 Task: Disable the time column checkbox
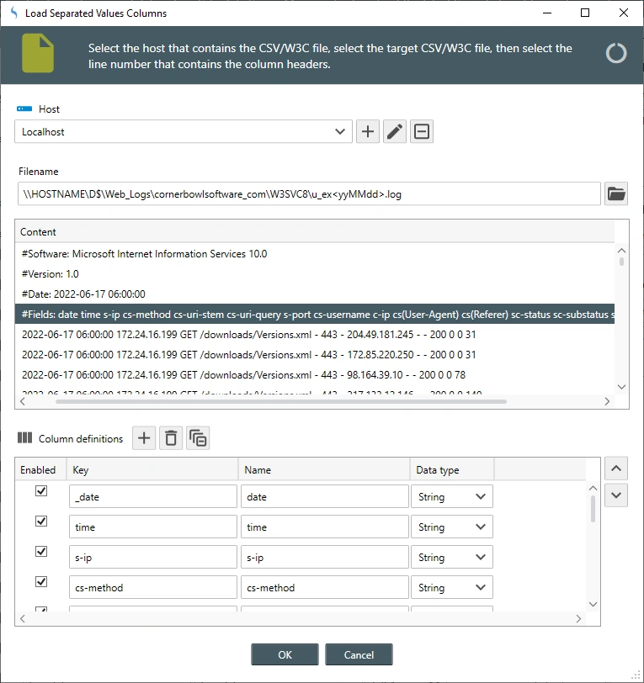(41, 522)
